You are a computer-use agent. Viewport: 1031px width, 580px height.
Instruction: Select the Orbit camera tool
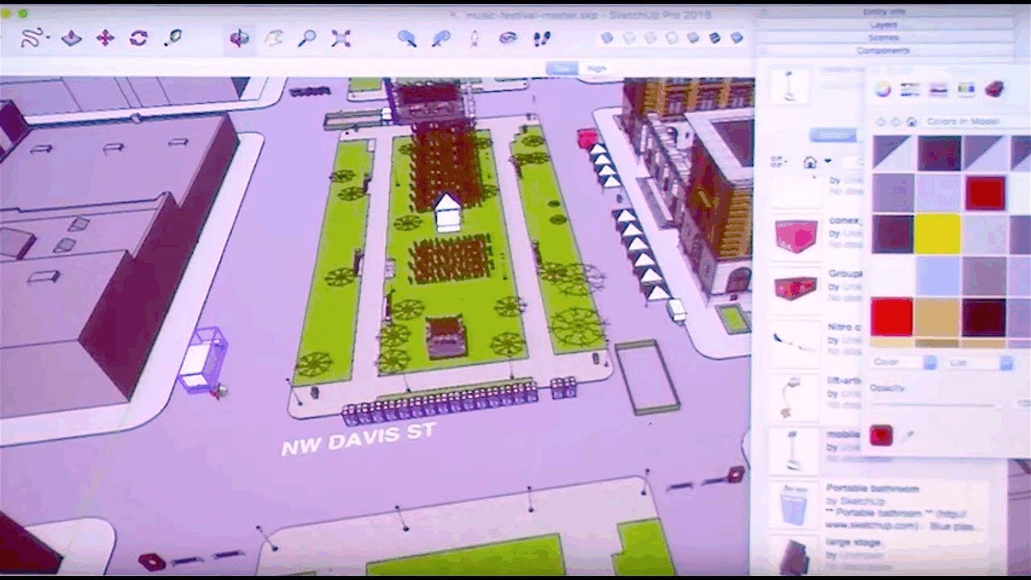click(239, 38)
